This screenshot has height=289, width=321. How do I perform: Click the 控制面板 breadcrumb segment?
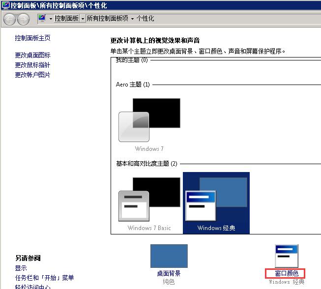66,18
